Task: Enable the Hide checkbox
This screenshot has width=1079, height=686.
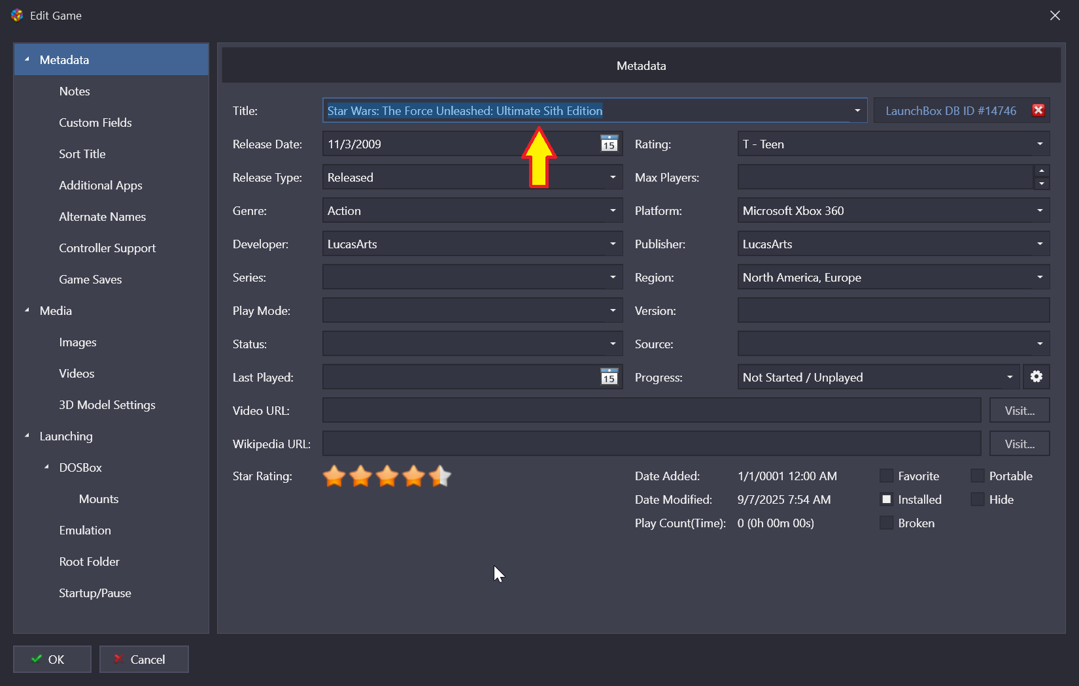Action: coord(977,499)
